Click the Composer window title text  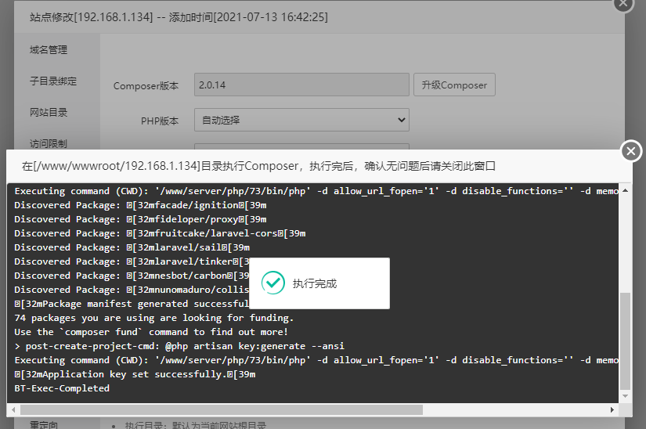click(x=258, y=166)
